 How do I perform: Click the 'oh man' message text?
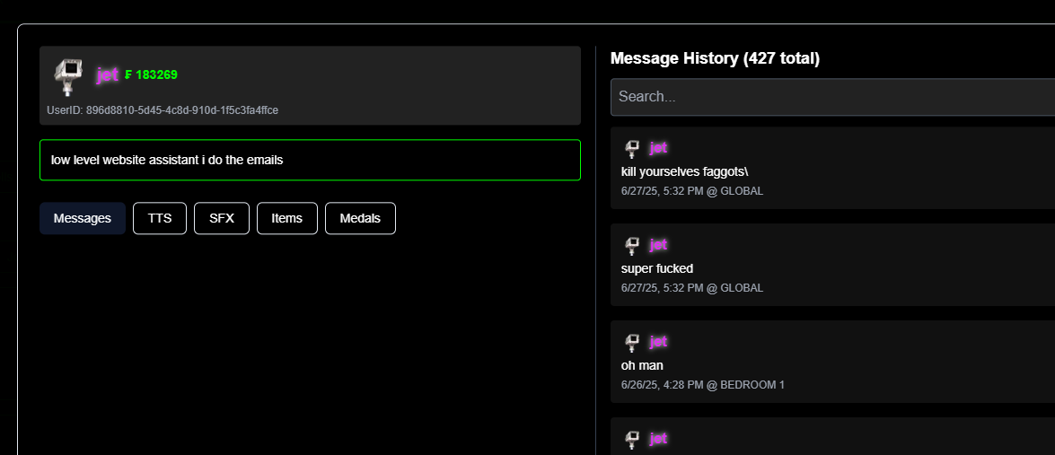642,365
